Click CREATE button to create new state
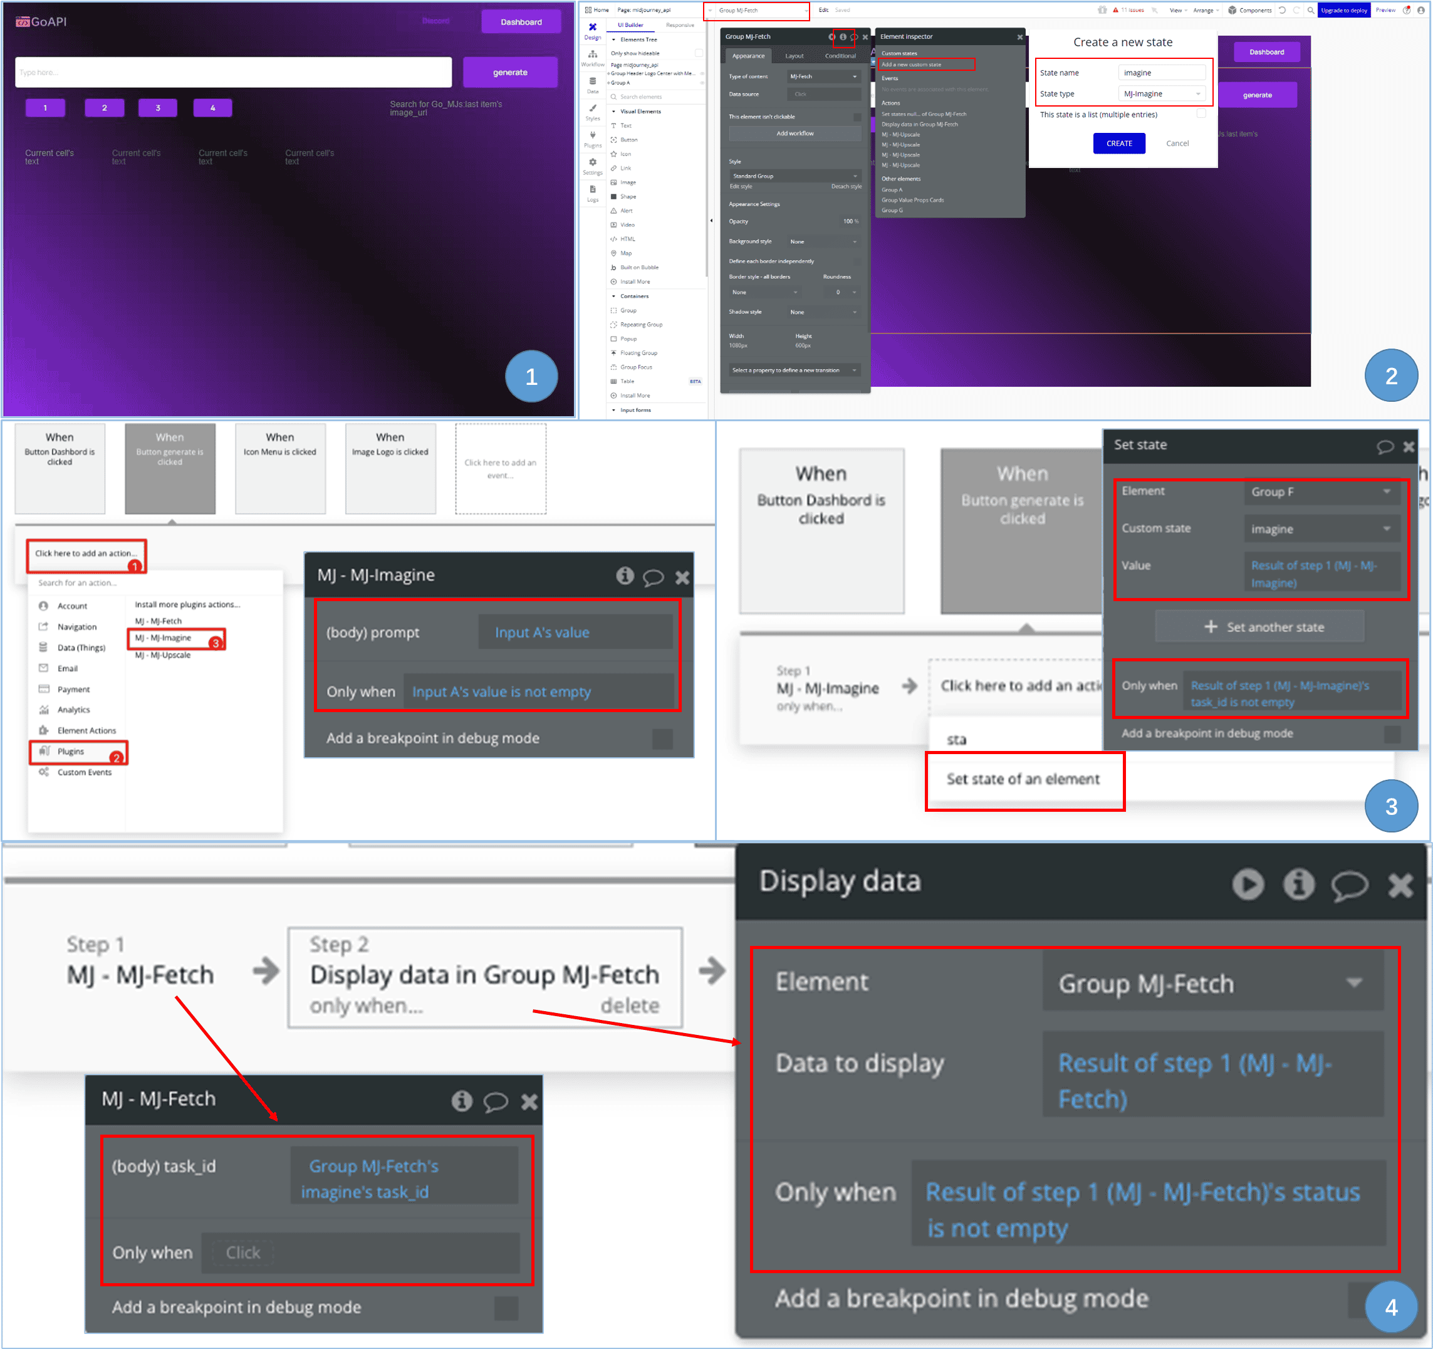Screen dimensions: 1433x1349 pos(1120,144)
